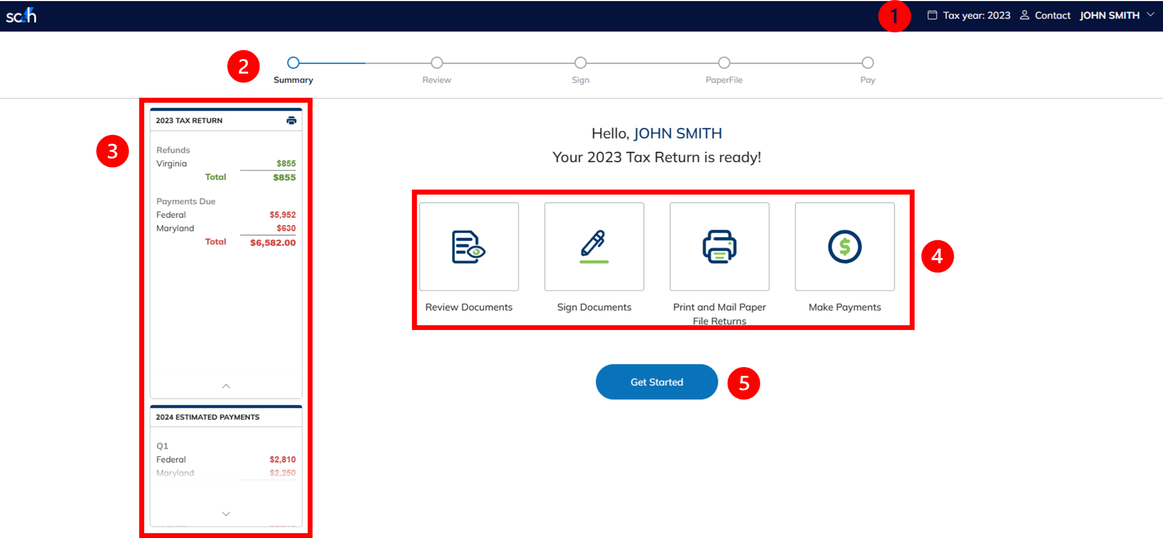The image size is (1163, 538).
Task: Click the Get Started button
Action: point(657,382)
